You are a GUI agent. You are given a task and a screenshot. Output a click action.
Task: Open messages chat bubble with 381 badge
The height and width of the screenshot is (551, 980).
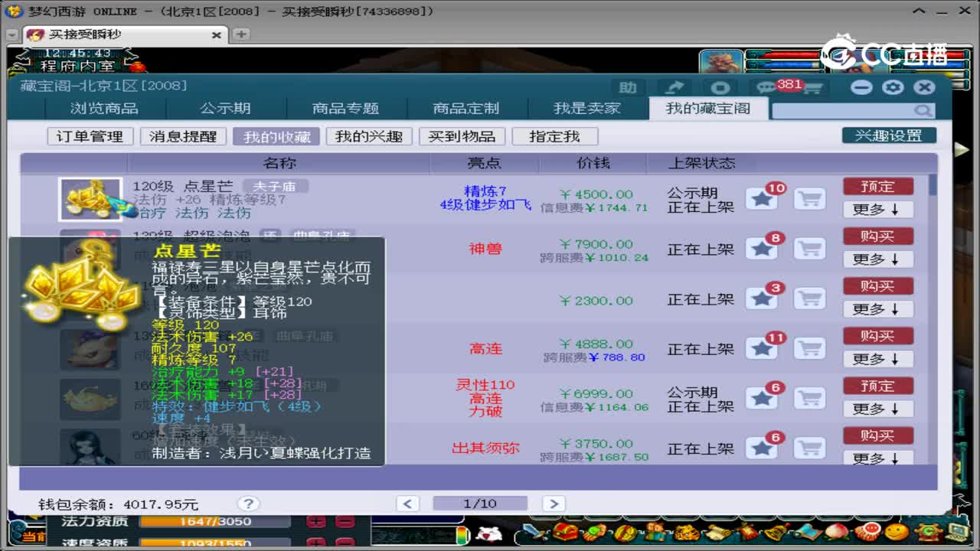pyautogui.click(x=768, y=87)
